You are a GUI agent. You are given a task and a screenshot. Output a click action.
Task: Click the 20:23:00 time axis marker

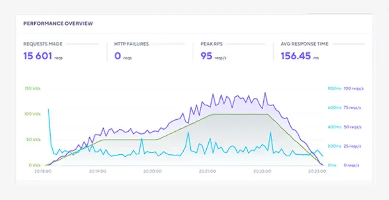(317, 171)
